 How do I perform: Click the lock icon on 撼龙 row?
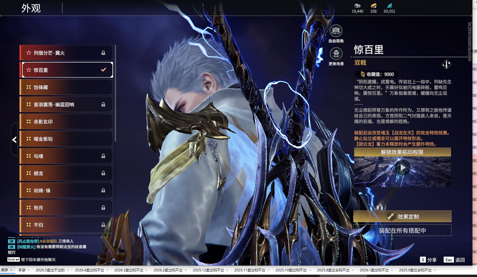coord(103,173)
